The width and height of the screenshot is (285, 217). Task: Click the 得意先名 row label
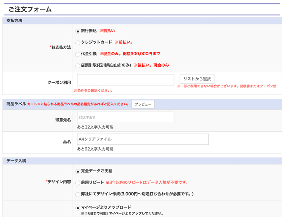pos(63,120)
